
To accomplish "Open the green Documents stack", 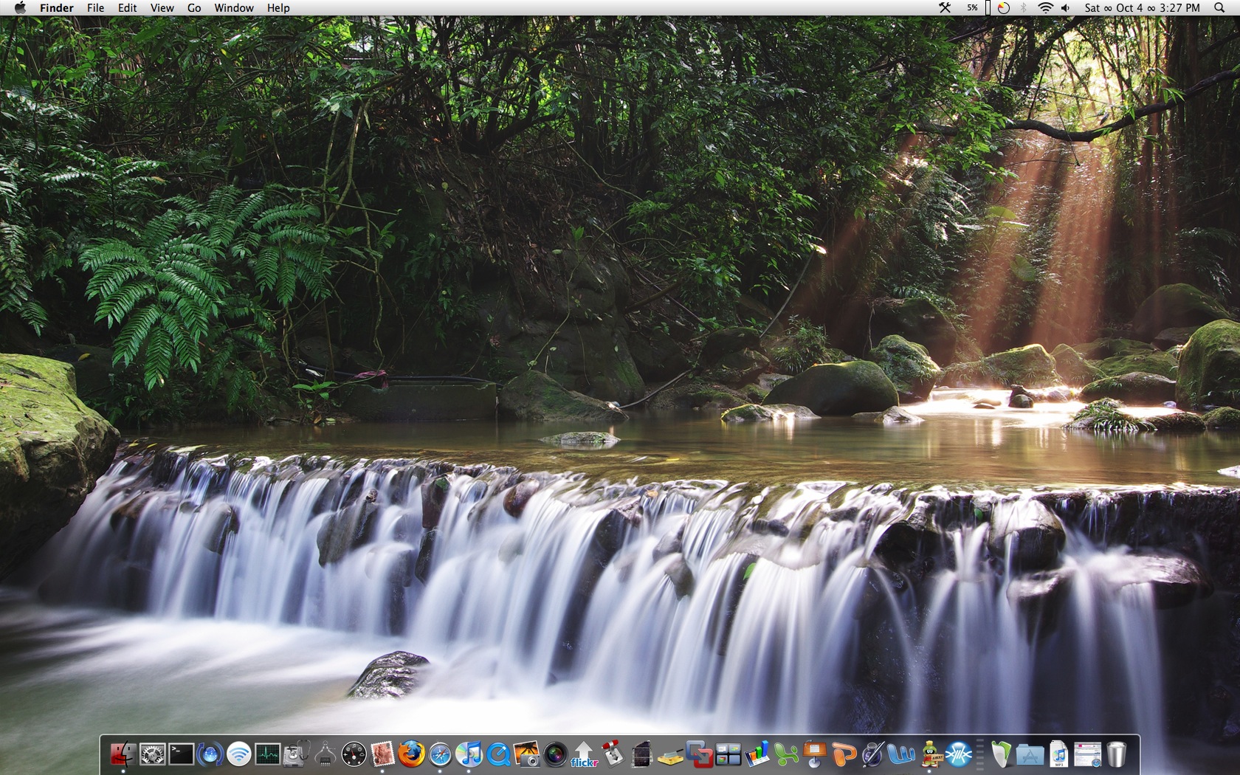I will pos(1001,754).
